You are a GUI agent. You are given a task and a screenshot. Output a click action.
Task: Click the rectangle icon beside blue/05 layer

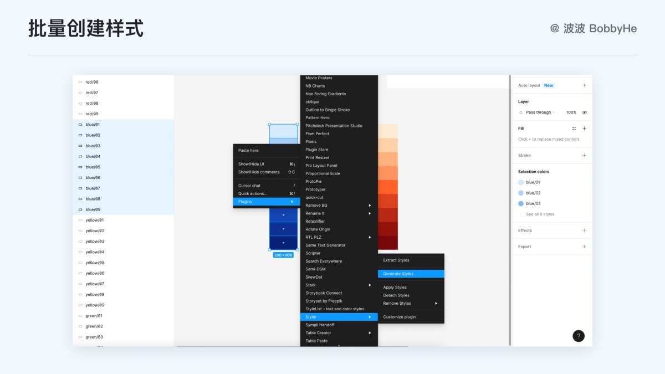(x=80, y=167)
